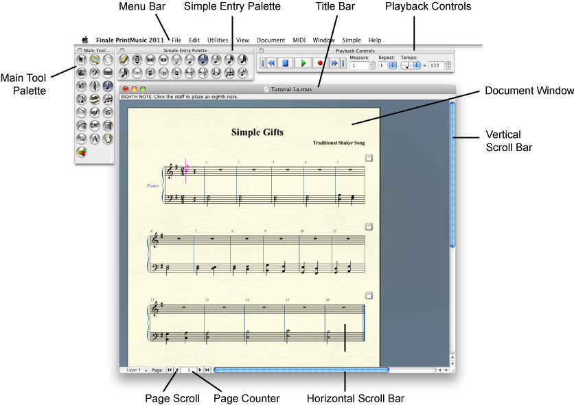Open the Measure tool
The image size is (574, 405).
click(108, 73)
